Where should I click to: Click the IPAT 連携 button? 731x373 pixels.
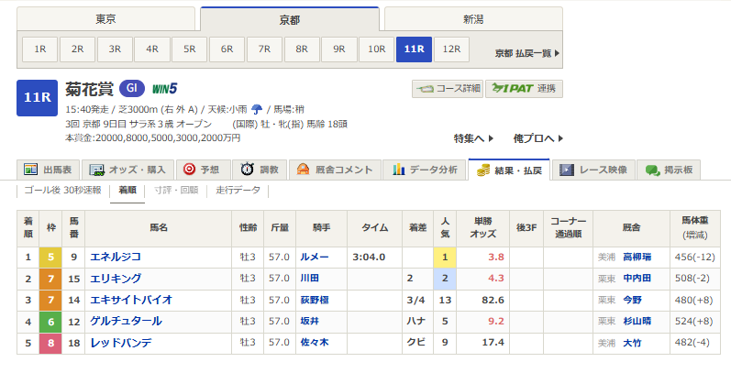(x=524, y=89)
